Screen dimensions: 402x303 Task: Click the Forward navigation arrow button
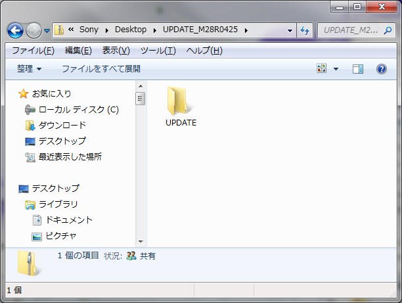[33, 30]
